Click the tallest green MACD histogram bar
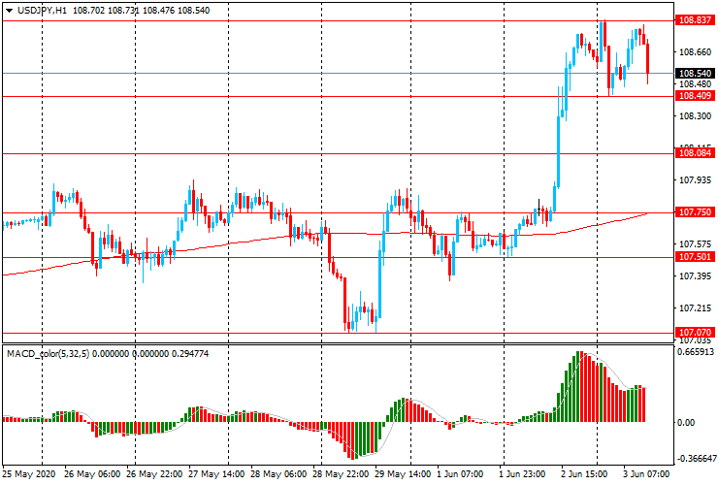Screen dimensions: 718x485 (577, 386)
